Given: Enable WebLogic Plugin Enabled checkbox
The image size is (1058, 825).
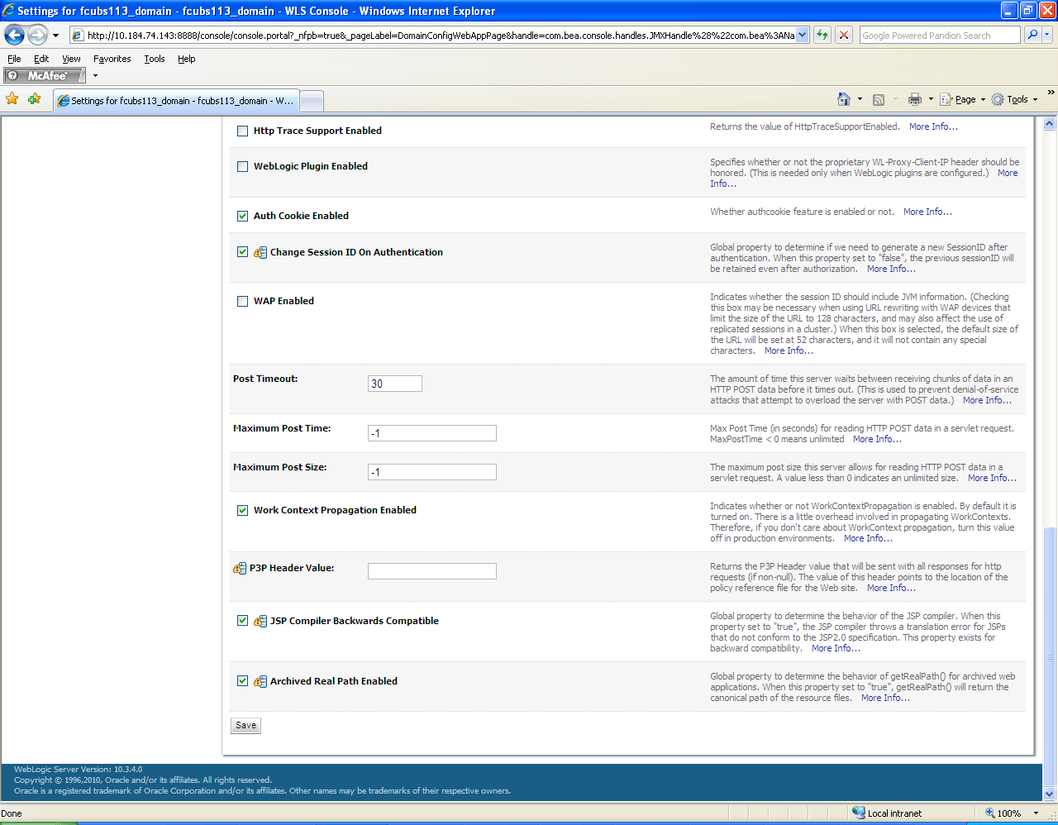Looking at the screenshot, I should [x=242, y=166].
